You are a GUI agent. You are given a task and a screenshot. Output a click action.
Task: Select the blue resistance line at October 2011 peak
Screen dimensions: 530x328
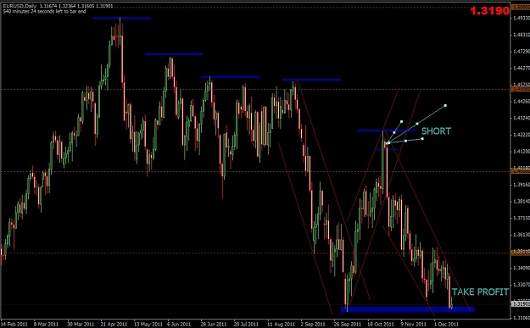[387, 131]
